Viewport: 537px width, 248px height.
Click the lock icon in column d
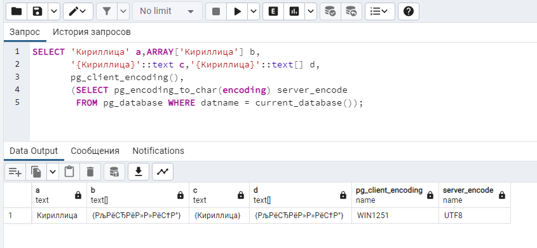coord(343,195)
